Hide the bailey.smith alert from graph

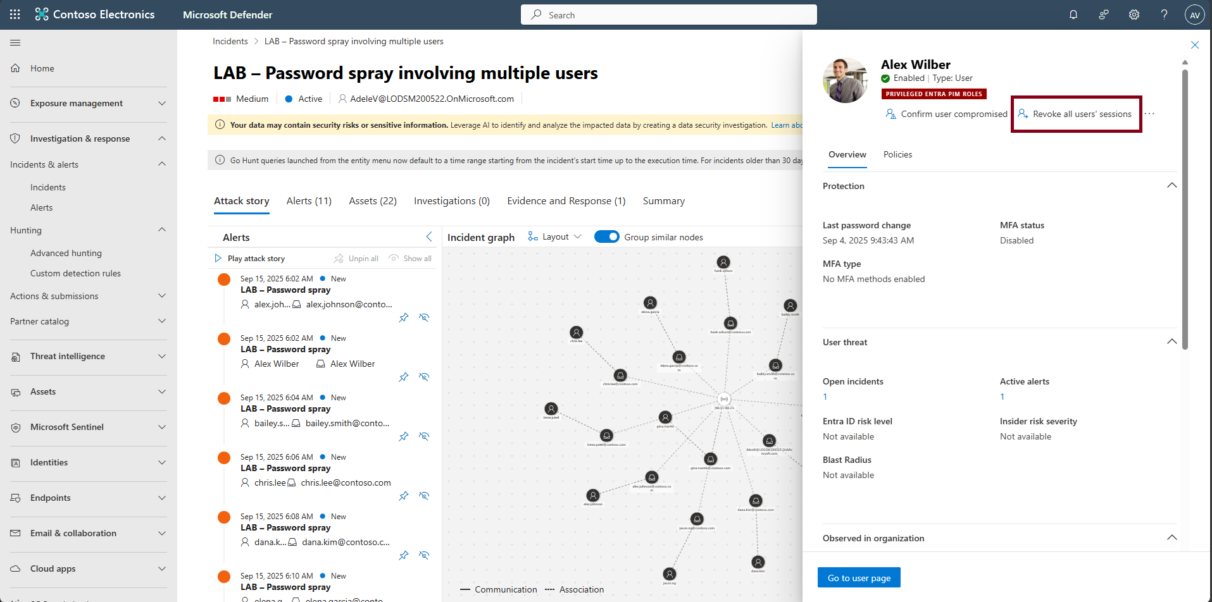click(424, 436)
